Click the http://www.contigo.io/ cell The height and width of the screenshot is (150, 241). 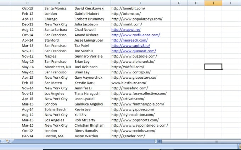coord(141,72)
